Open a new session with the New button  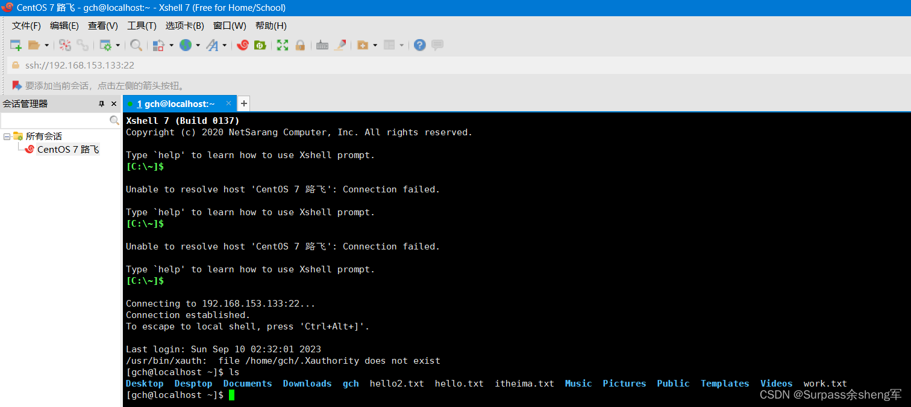15,45
